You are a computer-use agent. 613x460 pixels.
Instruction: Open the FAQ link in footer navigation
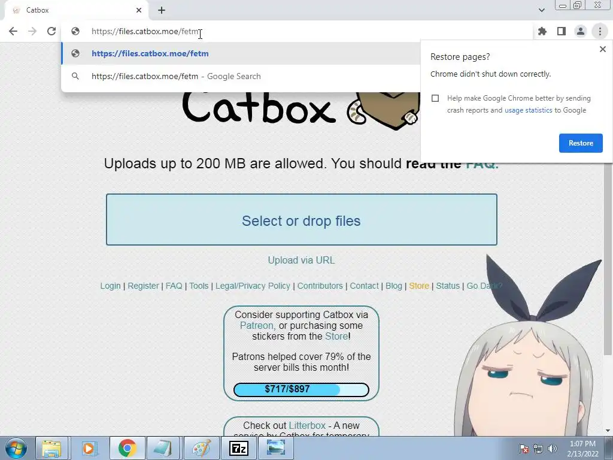tap(174, 286)
